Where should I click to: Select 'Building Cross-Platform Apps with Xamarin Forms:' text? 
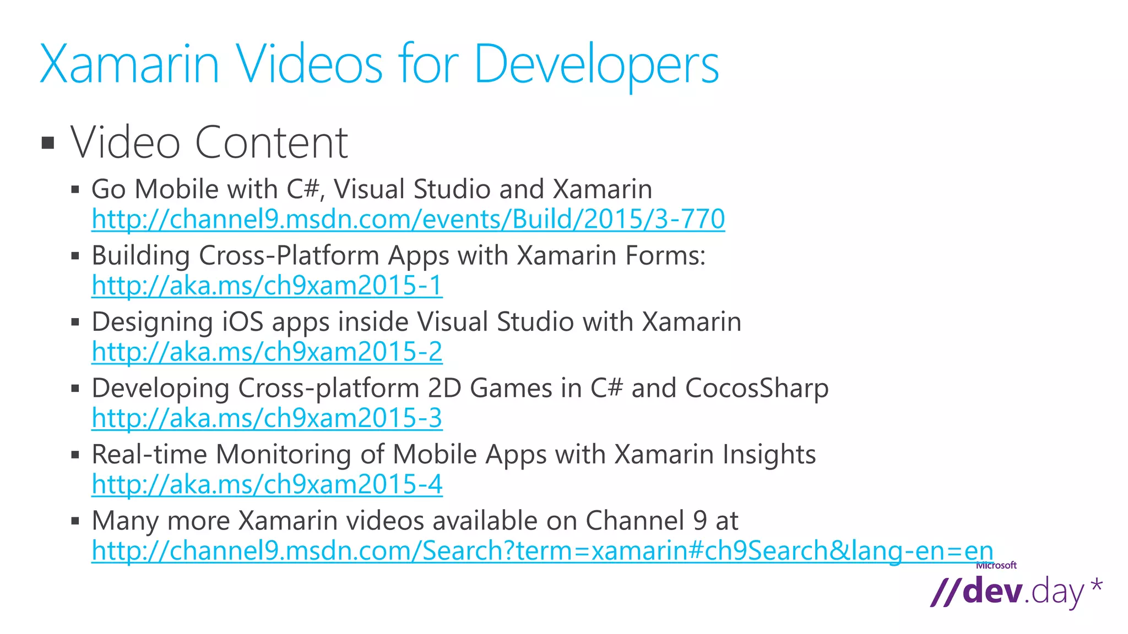pos(399,256)
